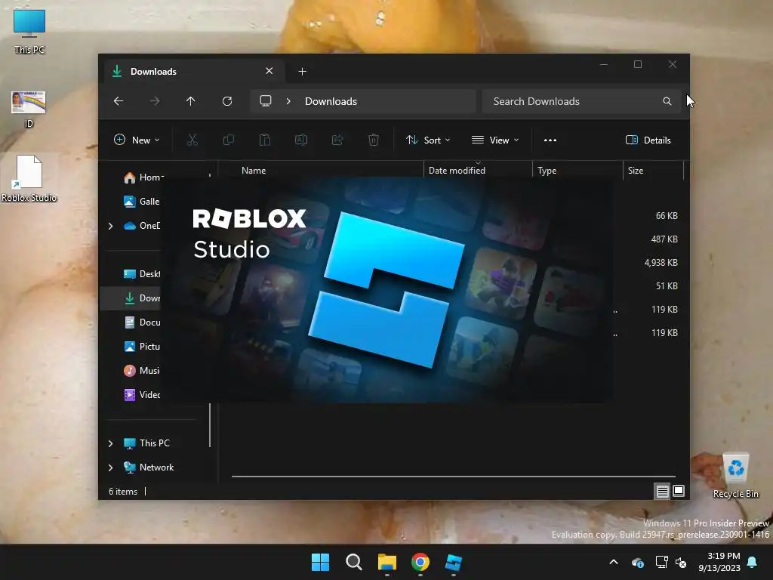Select Network in navigation pane
Image resolution: width=773 pixels, height=580 pixels.
pos(149,467)
